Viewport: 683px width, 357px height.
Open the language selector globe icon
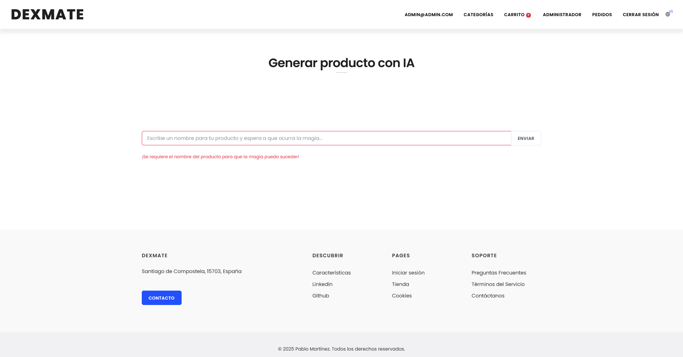coord(668,14)
